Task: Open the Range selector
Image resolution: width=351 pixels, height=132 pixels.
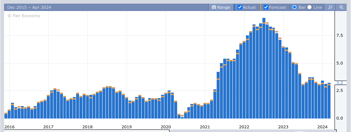Action: (221, 7)
